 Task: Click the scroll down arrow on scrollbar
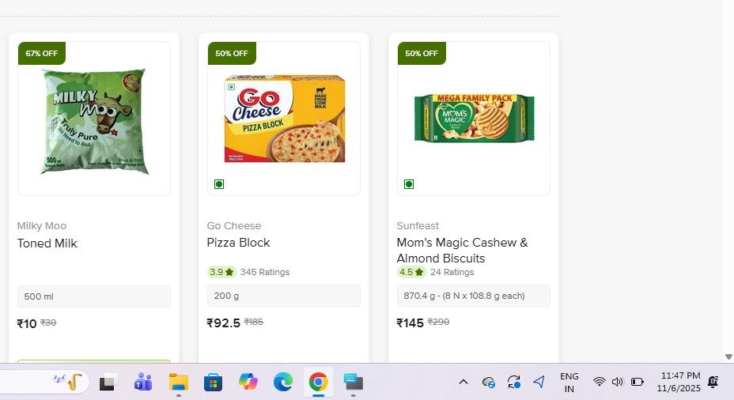(x=728, y=357)
